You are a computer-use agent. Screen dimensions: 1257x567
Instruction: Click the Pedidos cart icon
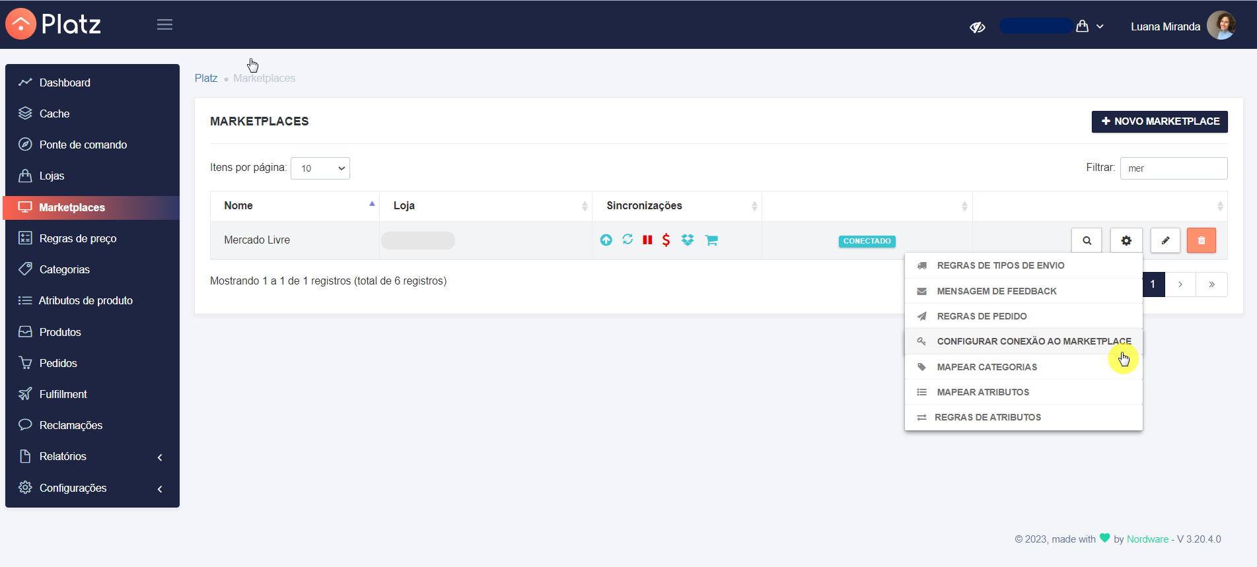click(25, 363)
